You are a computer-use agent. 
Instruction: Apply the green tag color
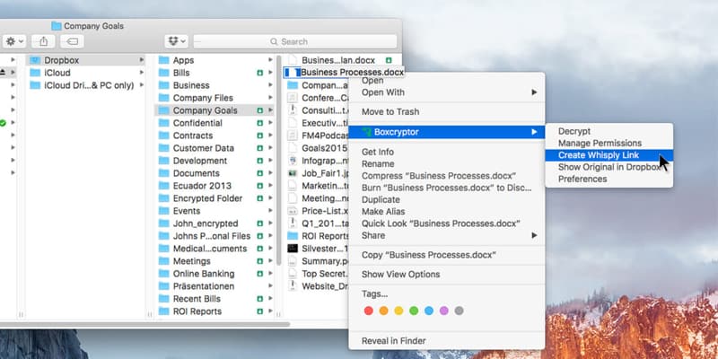(414, 311)
